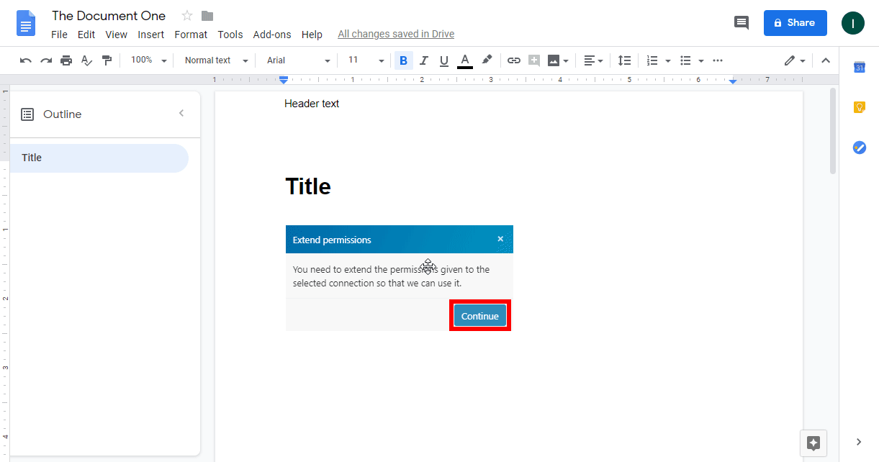This screenshot has width=879, height=462.
Task: Toggle Underline formatting
Action: tap(444, 60)
